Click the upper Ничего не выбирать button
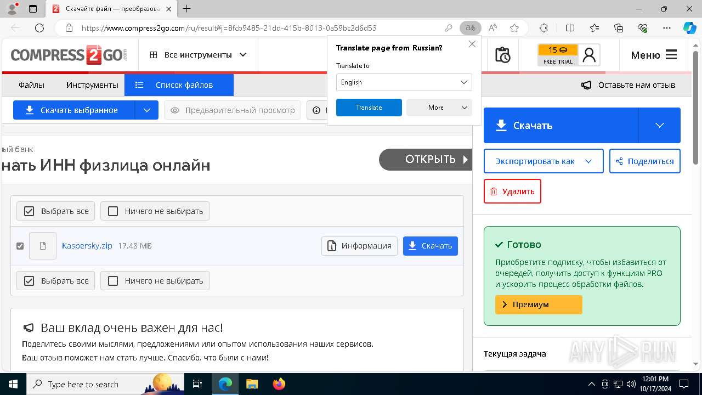 point(155,211)
